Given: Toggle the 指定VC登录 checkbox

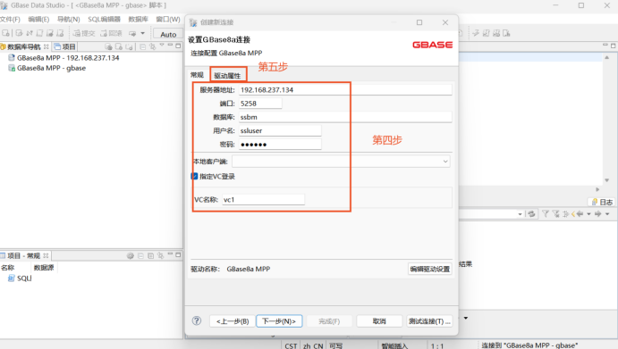Looking at the screenshot, I should click(194, 176).
